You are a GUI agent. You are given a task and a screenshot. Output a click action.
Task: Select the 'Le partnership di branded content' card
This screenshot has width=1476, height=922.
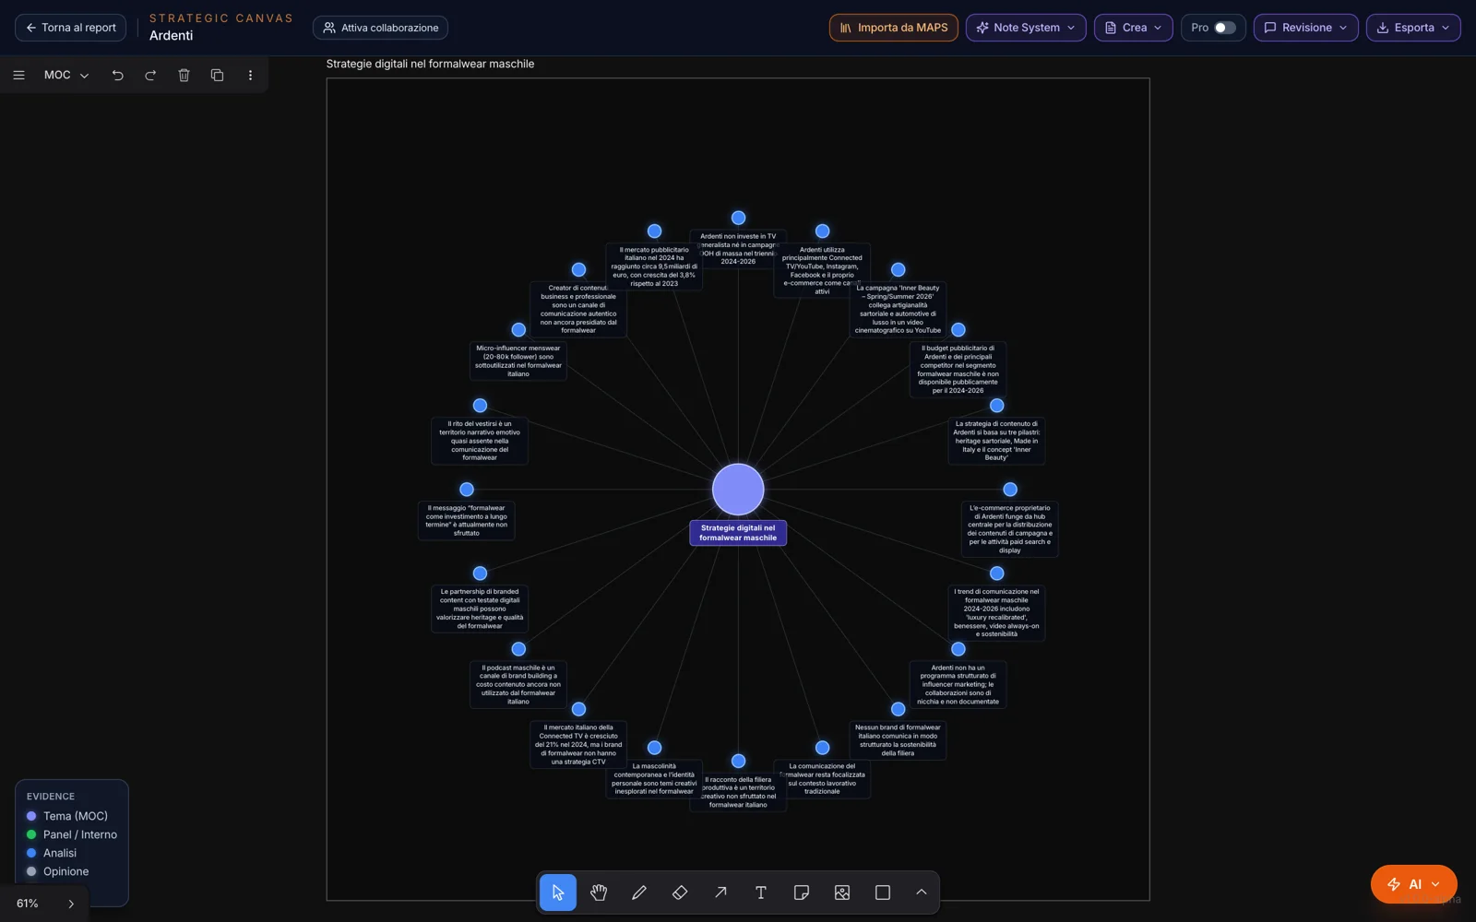[x=480, y=609]
